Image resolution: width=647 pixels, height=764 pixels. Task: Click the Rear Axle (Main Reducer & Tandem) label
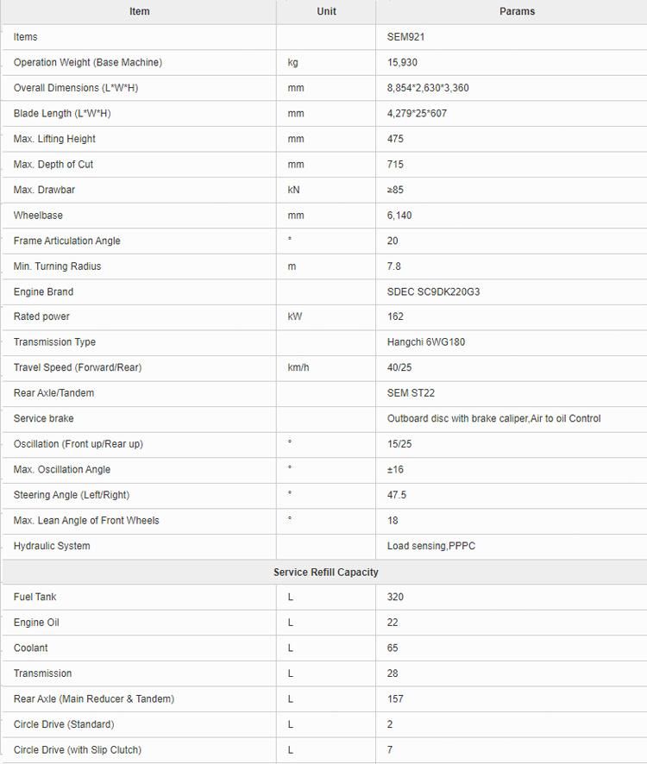[x=94, y=698]
